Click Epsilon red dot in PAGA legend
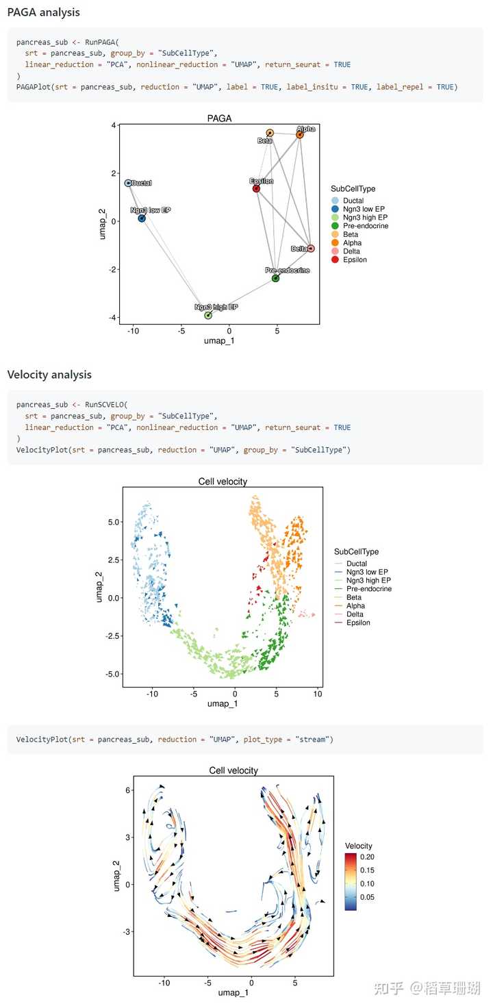The image size is (493, 1008). click(335, 260)
